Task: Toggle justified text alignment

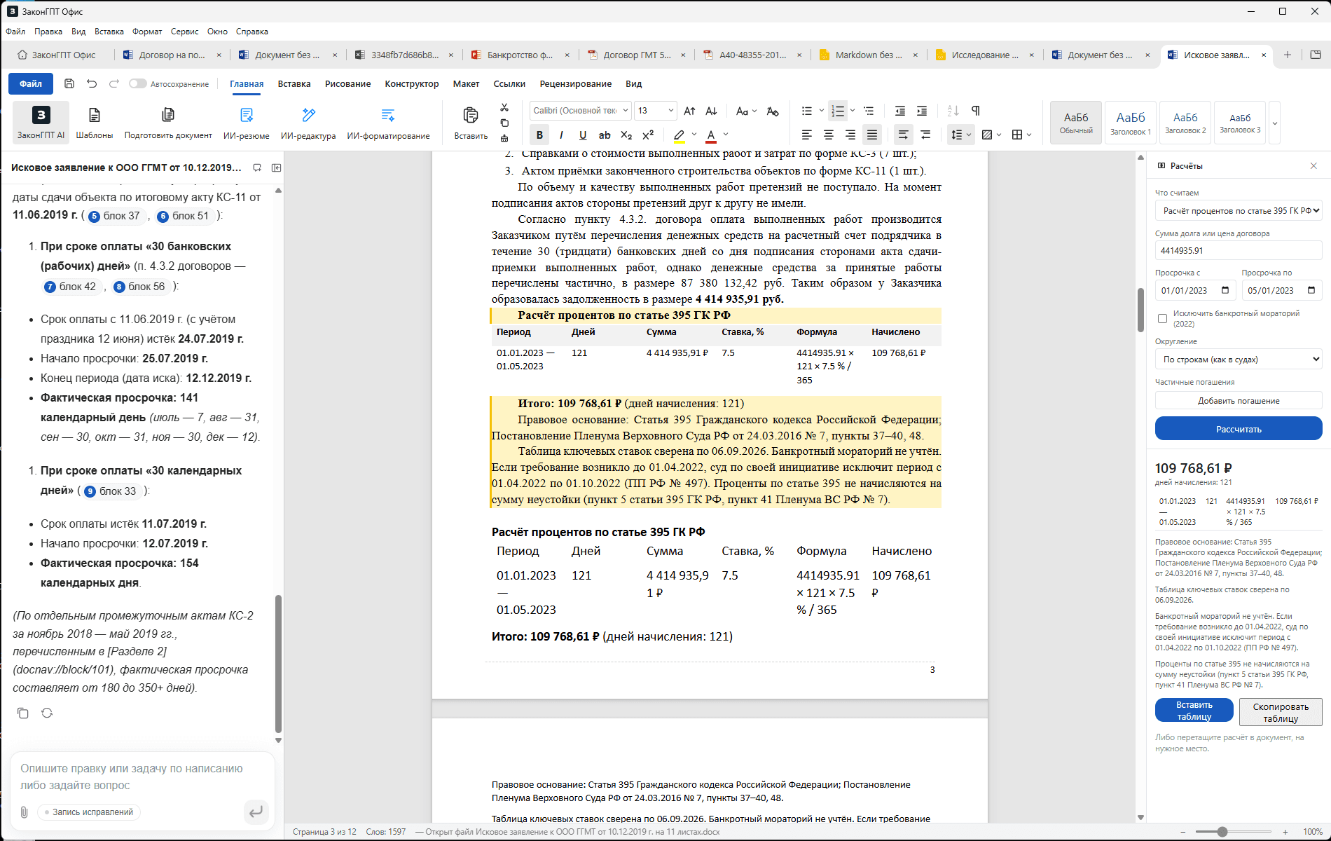Action: click(872, 135)
